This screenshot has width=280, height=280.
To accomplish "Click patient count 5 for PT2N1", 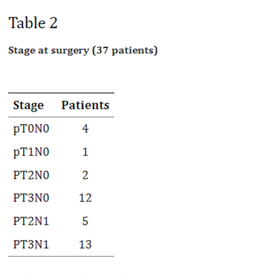I will [85, 221].
